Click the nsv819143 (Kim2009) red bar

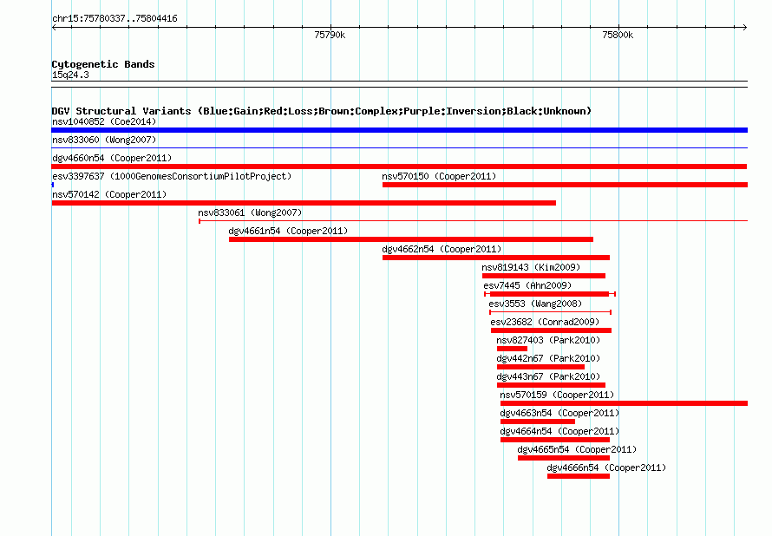pos(544,276)
